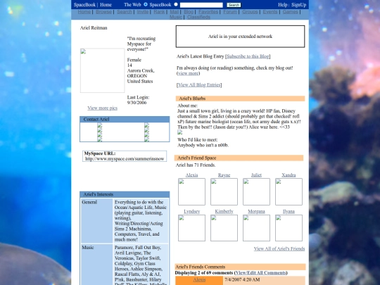Open friend Lyndsey name link
Viewport: 380px width, 285px height.
191,211
